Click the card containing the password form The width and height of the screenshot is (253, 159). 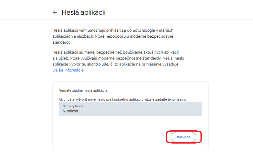pos(130,116)
